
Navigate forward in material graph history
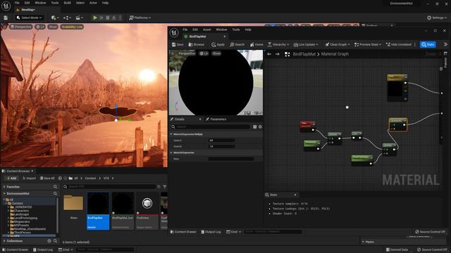coord(278,54)
